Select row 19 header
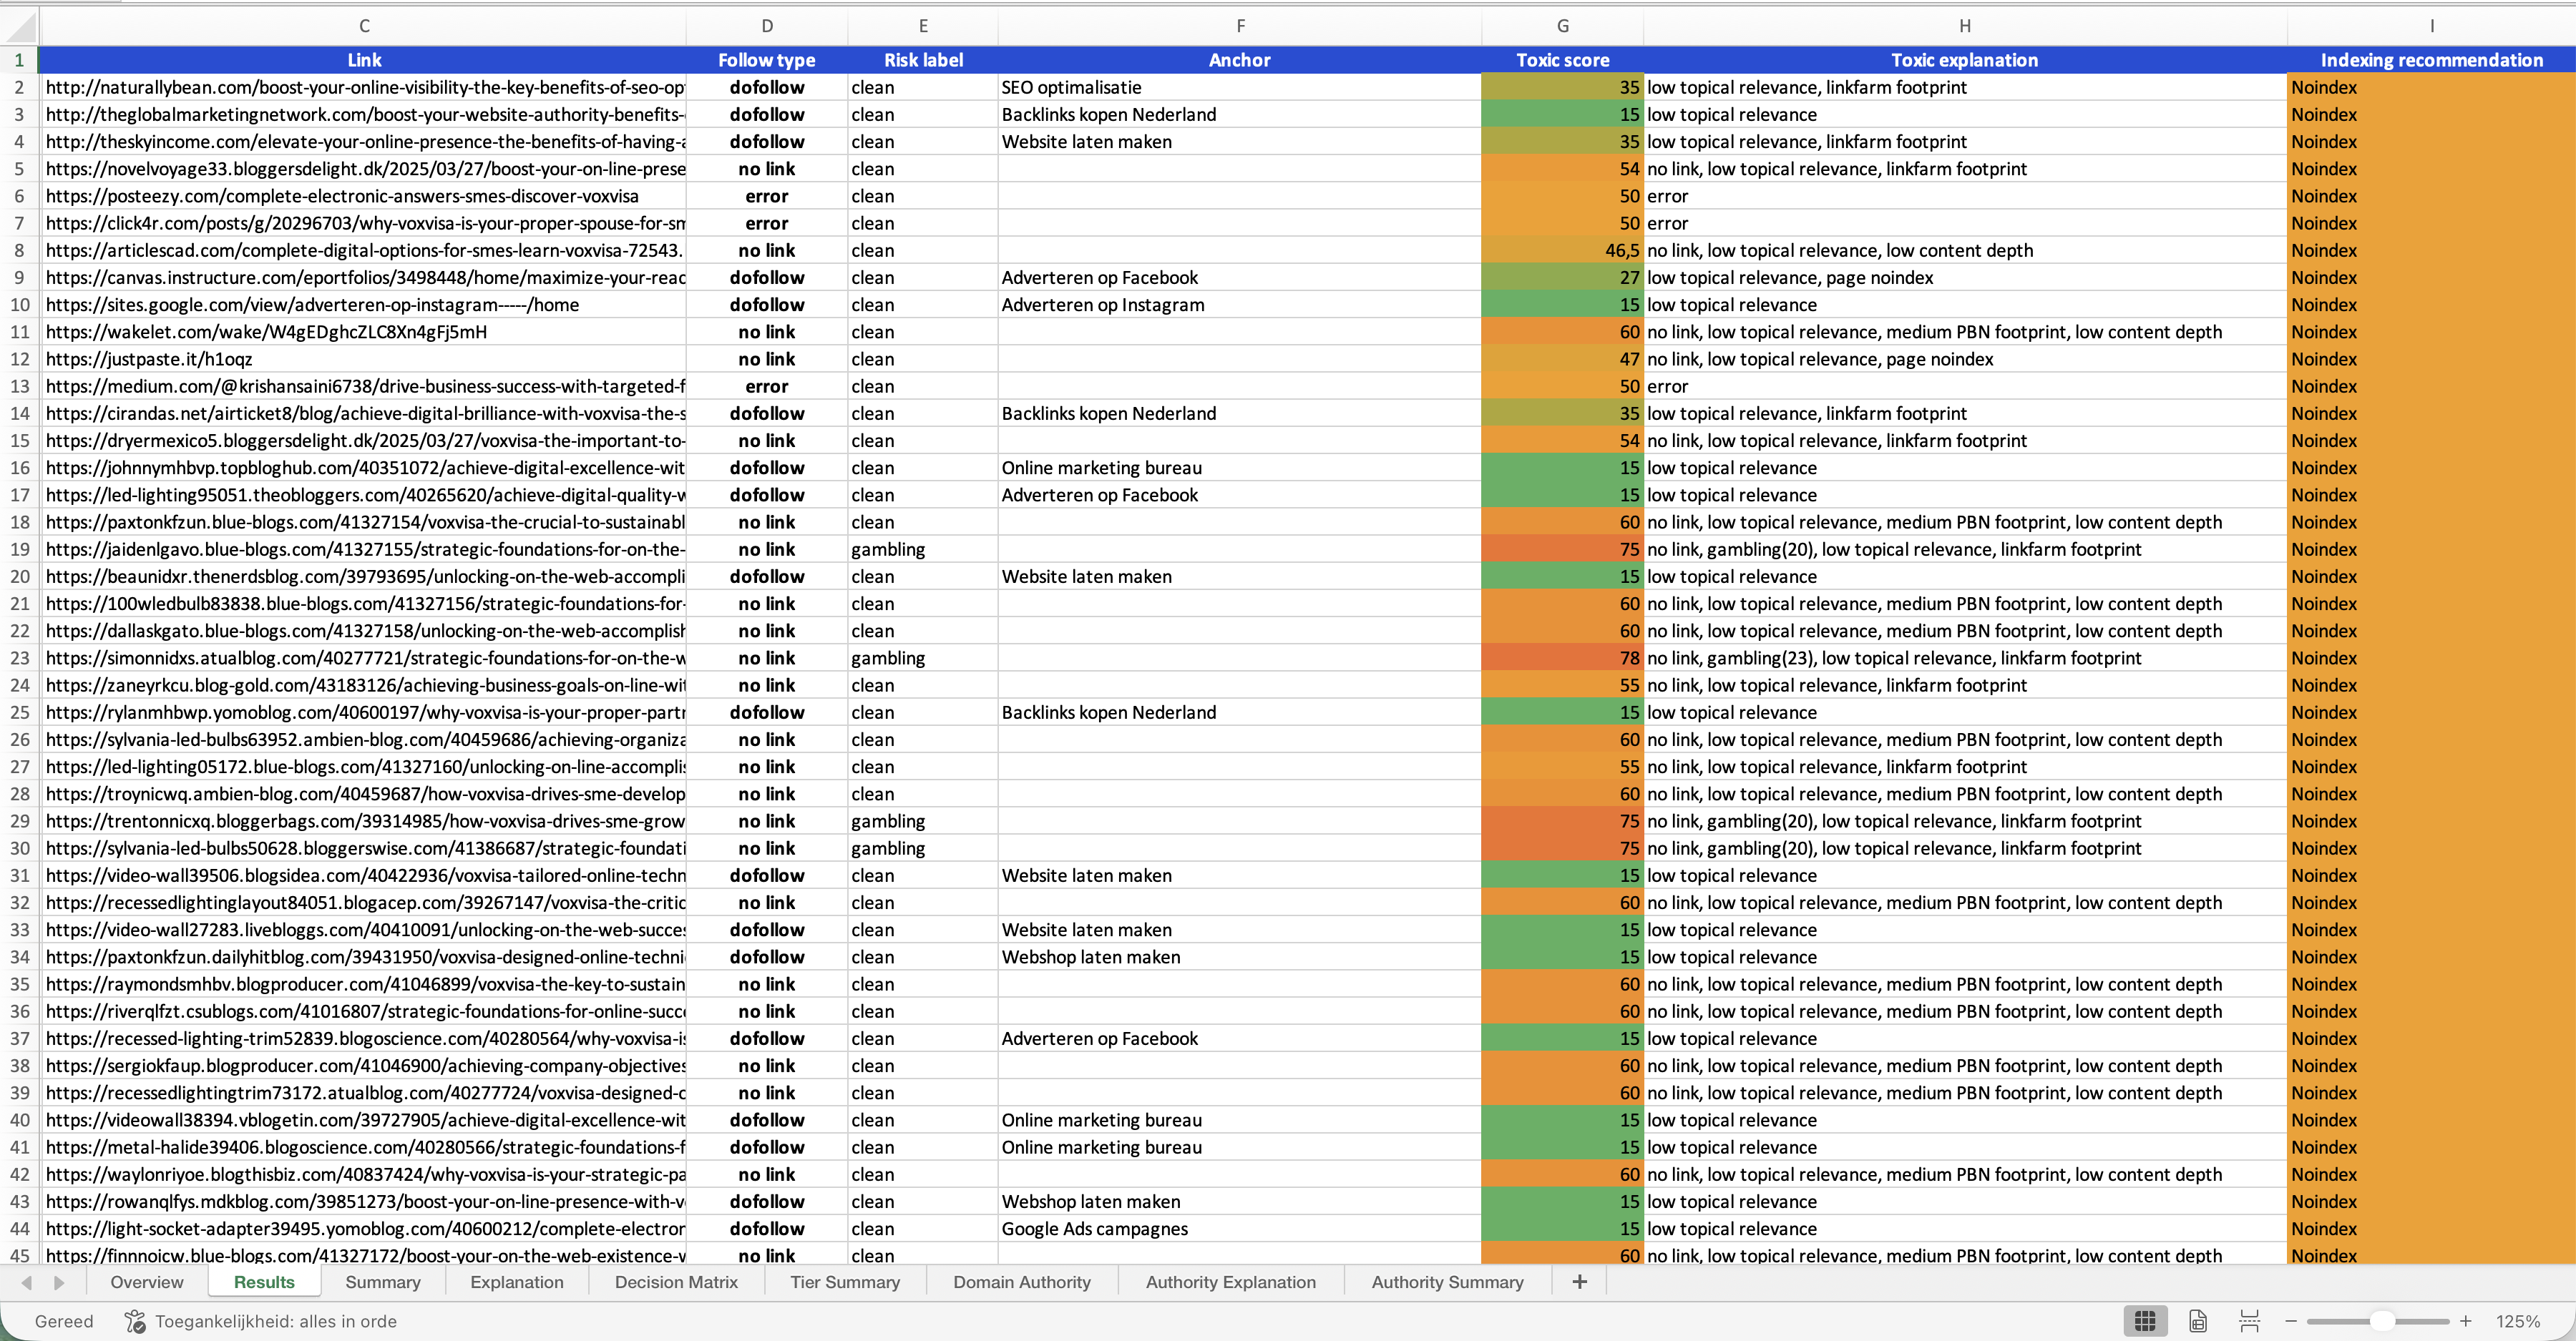2576x1341 pixels. point(19,549)
